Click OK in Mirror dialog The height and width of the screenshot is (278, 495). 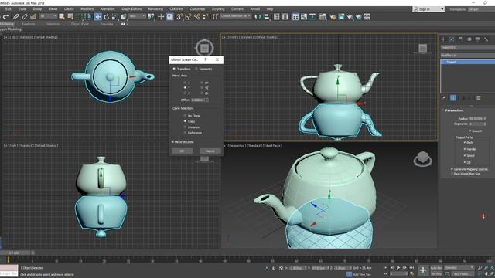(182, 151)
